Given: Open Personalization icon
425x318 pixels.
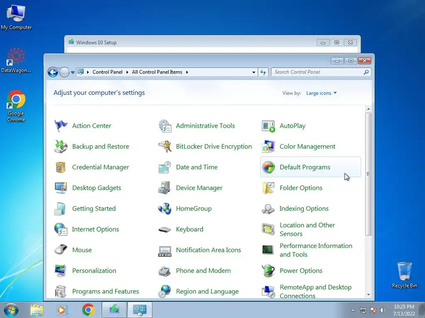Looking at the screenshot, I should 61,271.
